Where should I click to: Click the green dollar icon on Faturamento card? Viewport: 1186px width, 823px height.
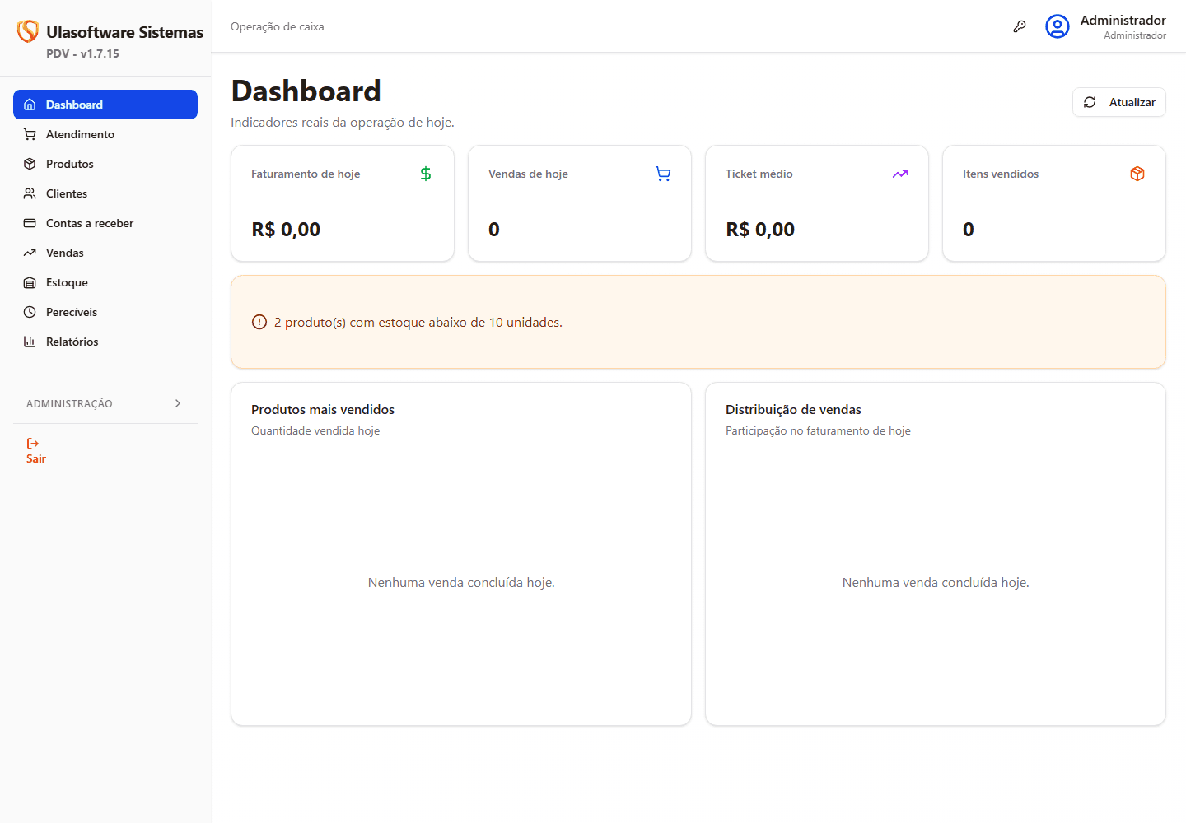(x=426, y=174)
